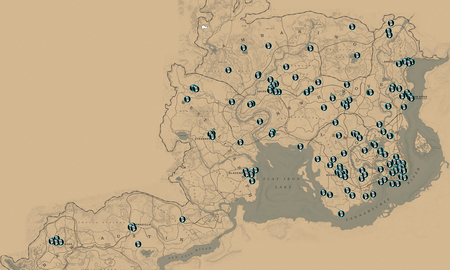This screenshot has width=450, height=270.
Task: Click the card marker north of Window Rock
Action: (268, 46)
